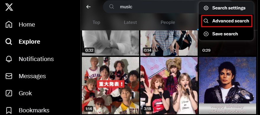The image size is (260, 115).
Task: Click the Bookmarks icon in sidebar
Action: [x=9, y=110]
